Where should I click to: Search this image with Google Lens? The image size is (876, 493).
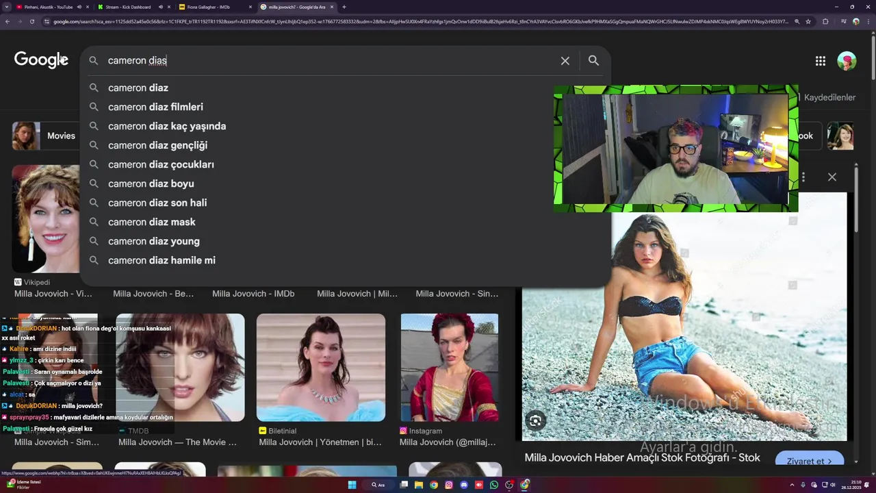(535, 421)
